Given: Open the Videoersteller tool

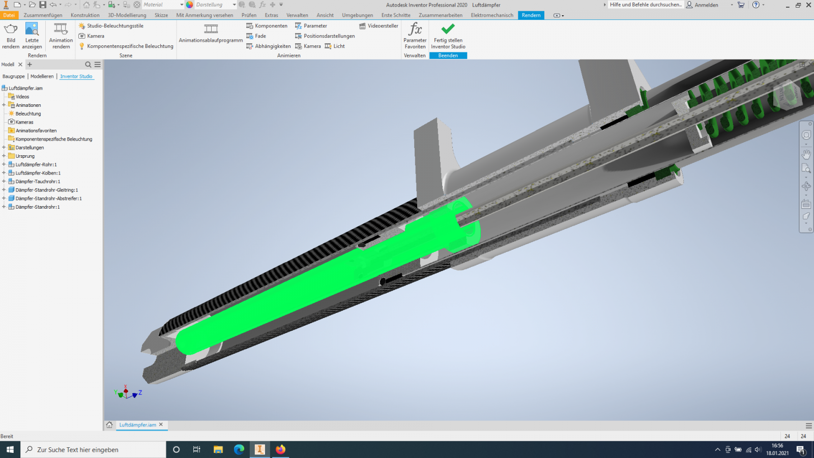Looking at the screenshot, I should (x=379, y=26).
